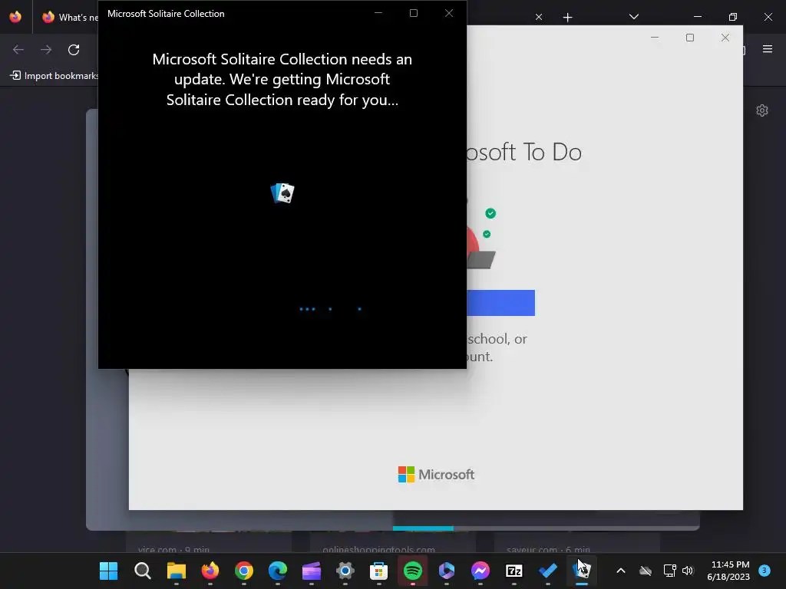The image size is (786, 589).
Task: Open Microsoft Edge from the taskbar
Action: point(278,571)
